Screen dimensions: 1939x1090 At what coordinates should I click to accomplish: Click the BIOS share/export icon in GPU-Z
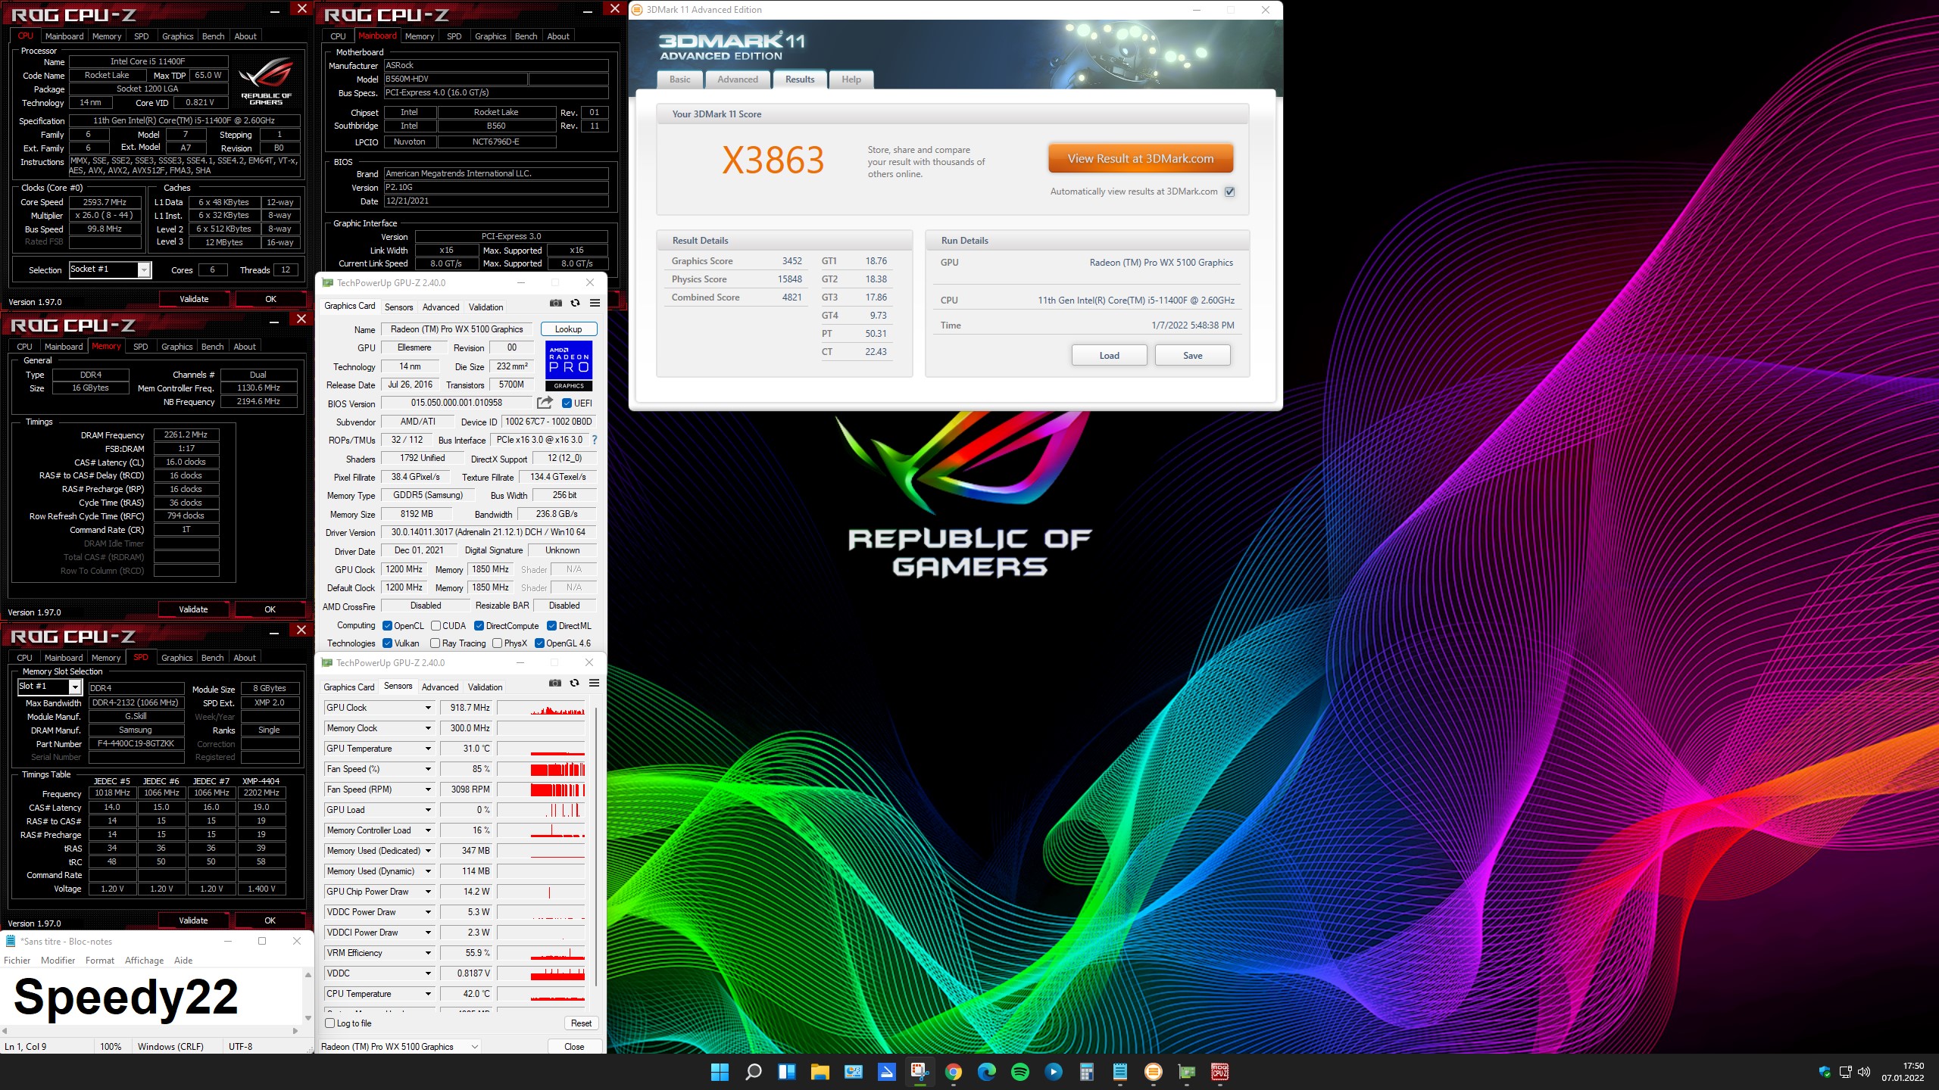[x=545, y=403]
